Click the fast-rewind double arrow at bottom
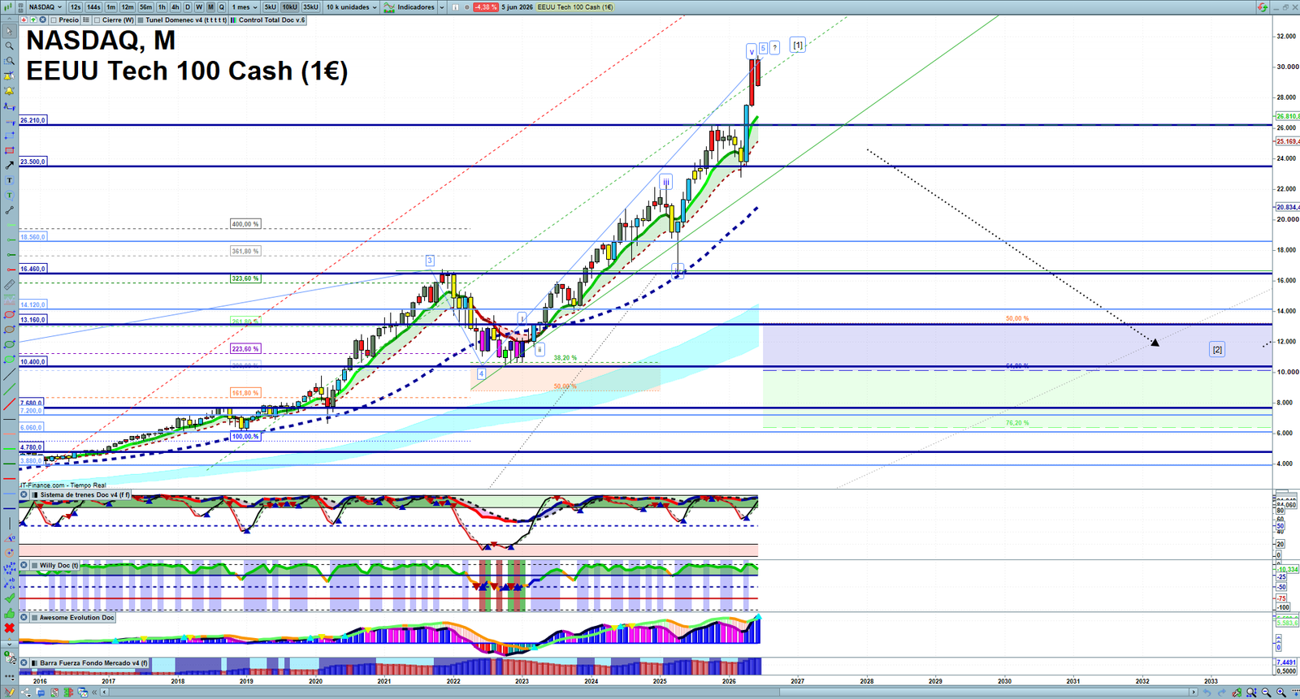The image size is (1300, 699). 95,693
